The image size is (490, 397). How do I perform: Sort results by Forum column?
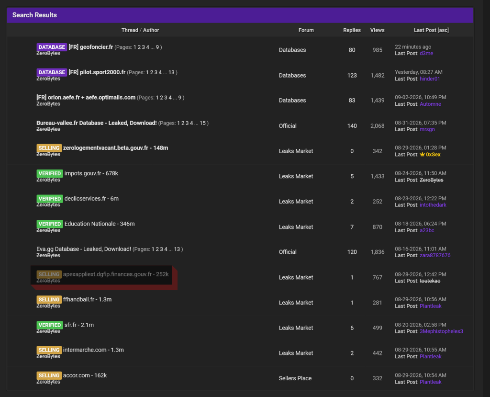(306, 30)
